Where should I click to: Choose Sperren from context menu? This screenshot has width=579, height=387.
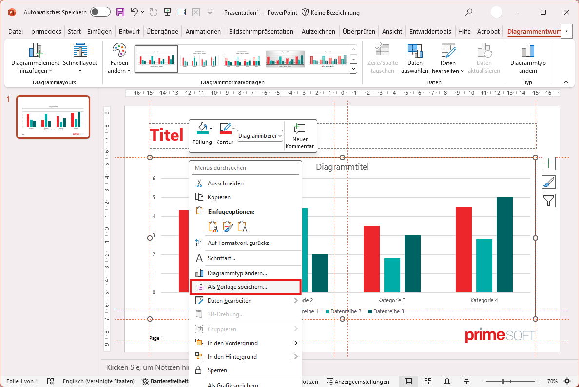[x=245, y=370]
